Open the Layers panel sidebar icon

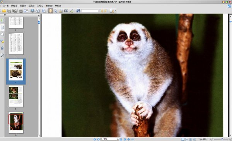pos(2,34)
